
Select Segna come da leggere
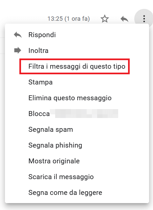[65, 193]
